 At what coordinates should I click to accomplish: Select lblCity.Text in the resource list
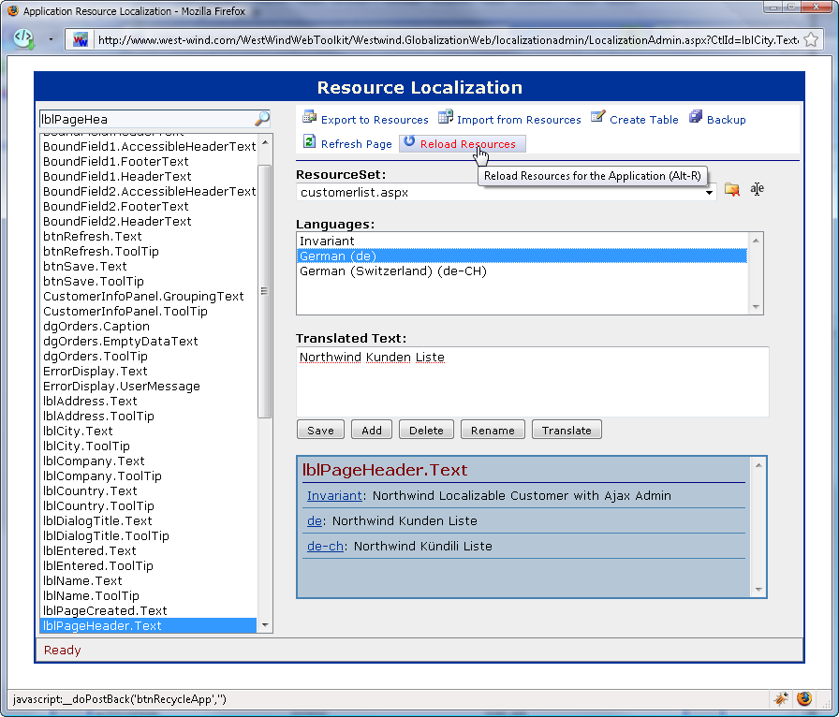(x=78, y=431)
